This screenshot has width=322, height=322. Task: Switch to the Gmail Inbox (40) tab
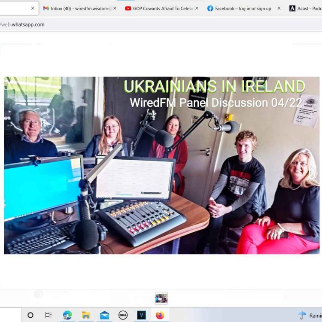[79, 9]
